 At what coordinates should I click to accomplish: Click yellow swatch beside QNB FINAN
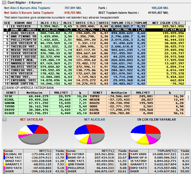pyautogui.click(x=67, y=165)
